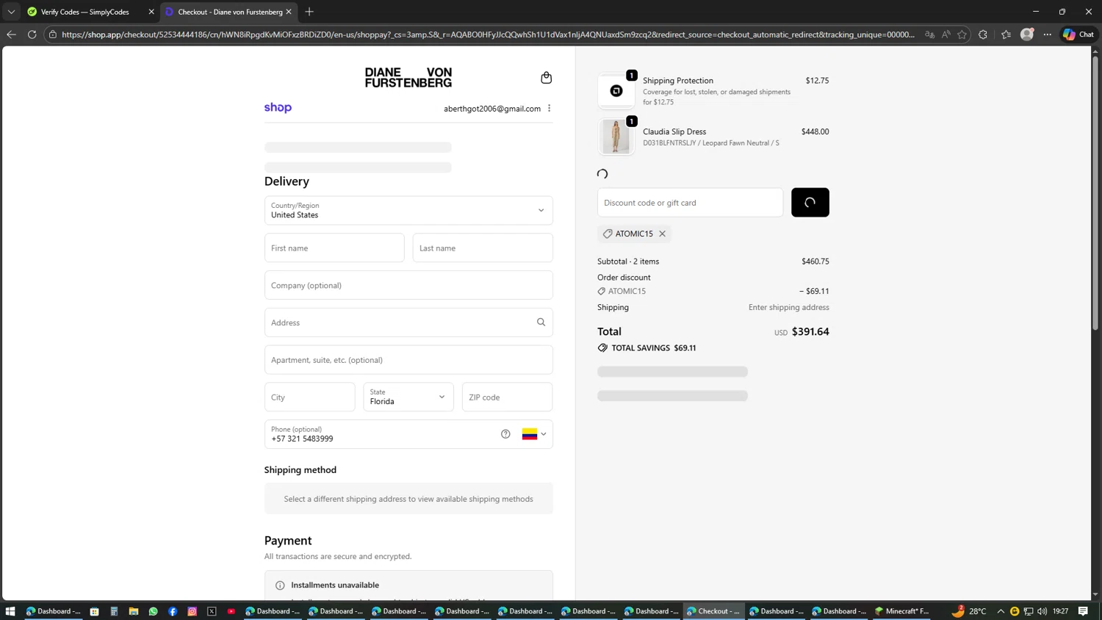Image resolution: width=1102 pixels, height=620 pixels.
Task: Click the Installments unavailable info icon
Action: 280,585
